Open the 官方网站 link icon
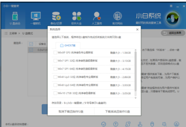This screenshot has height=127, width=186. (117, 18)
